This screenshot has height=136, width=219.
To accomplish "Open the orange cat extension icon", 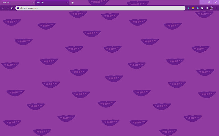I will coord(193,8).
